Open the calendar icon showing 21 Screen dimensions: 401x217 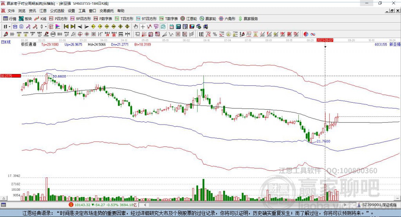pos(172,27)
